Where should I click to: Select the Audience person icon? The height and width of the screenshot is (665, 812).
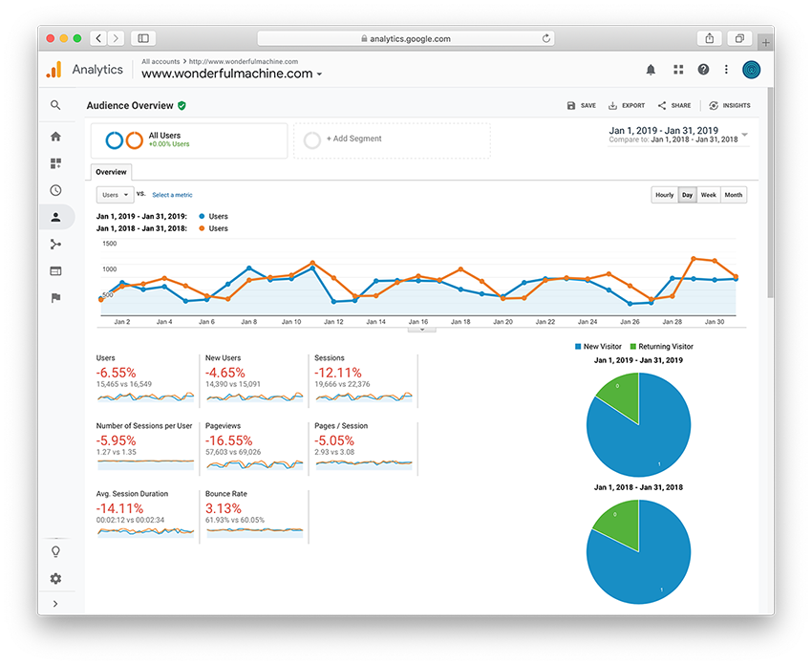click(56, 217)
